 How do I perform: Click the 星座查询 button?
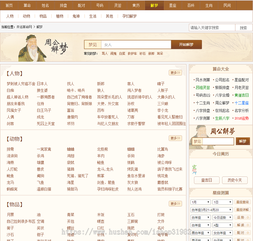click(x=242, y=202)
